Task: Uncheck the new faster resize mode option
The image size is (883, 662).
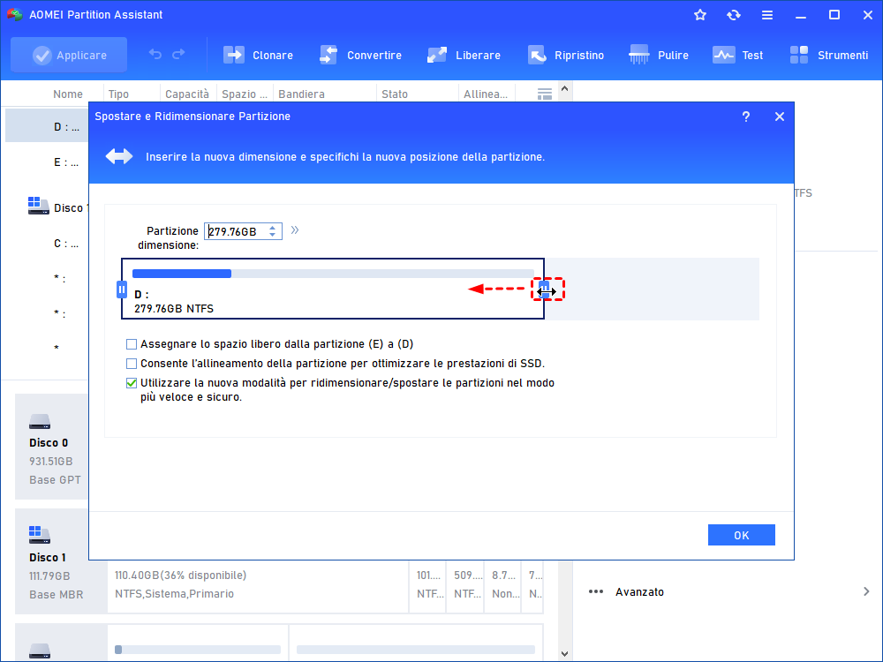Action: 132,383
